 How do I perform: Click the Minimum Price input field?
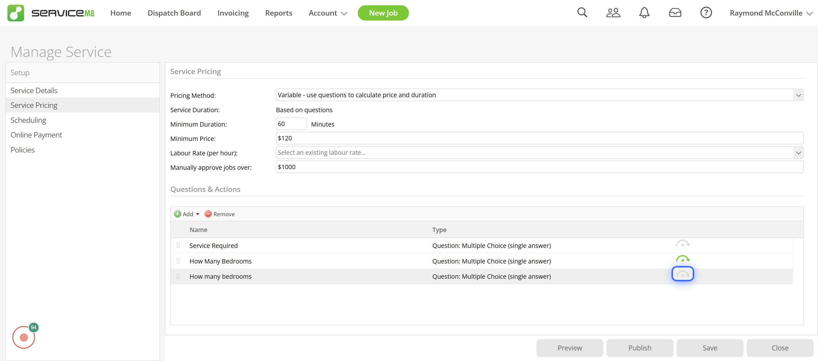[539, 138]
